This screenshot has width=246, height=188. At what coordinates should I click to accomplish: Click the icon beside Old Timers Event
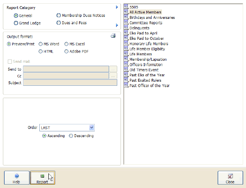coord(126,70)
